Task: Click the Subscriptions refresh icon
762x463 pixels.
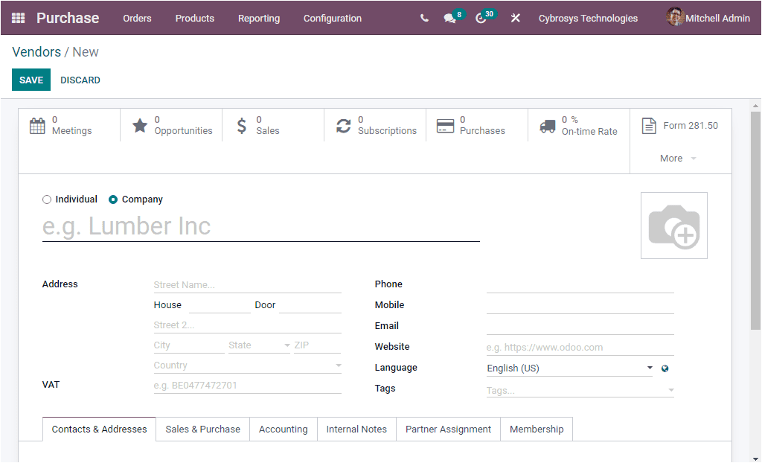Action: tap(343, 125)
